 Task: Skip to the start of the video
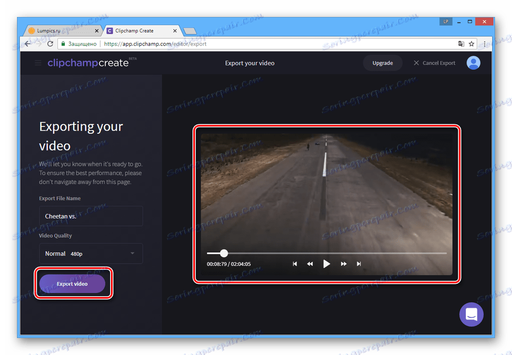(295, 263)
